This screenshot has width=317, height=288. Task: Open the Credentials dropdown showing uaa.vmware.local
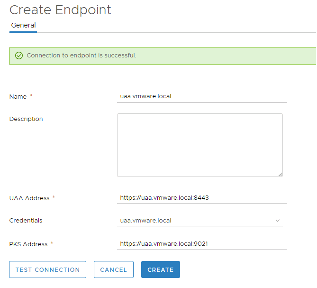pyautogui.click(x=199, y=221)
